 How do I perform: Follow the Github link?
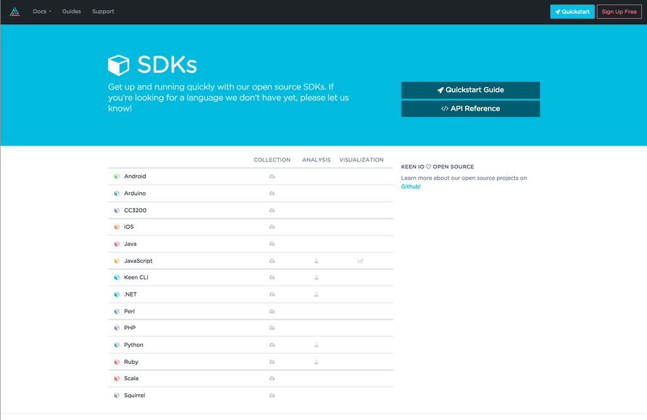[x=411, y=187]
